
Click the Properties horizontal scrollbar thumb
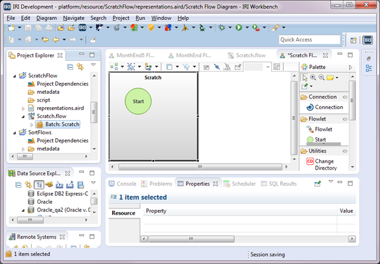tap(191, 239)
